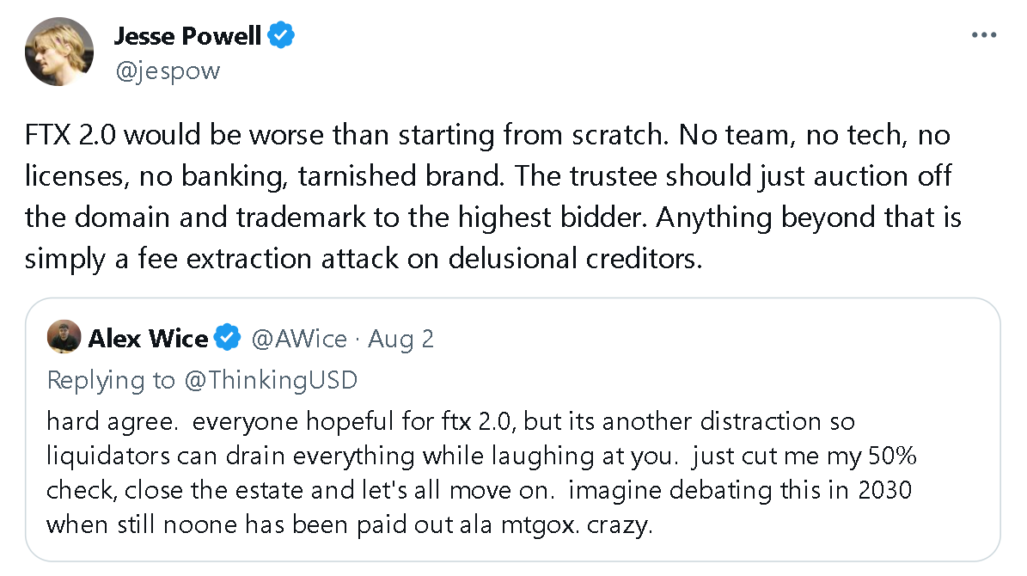Viewport: 1027px width, 576px height.
Task: Open the @jespow handle link
Action: 167,70
